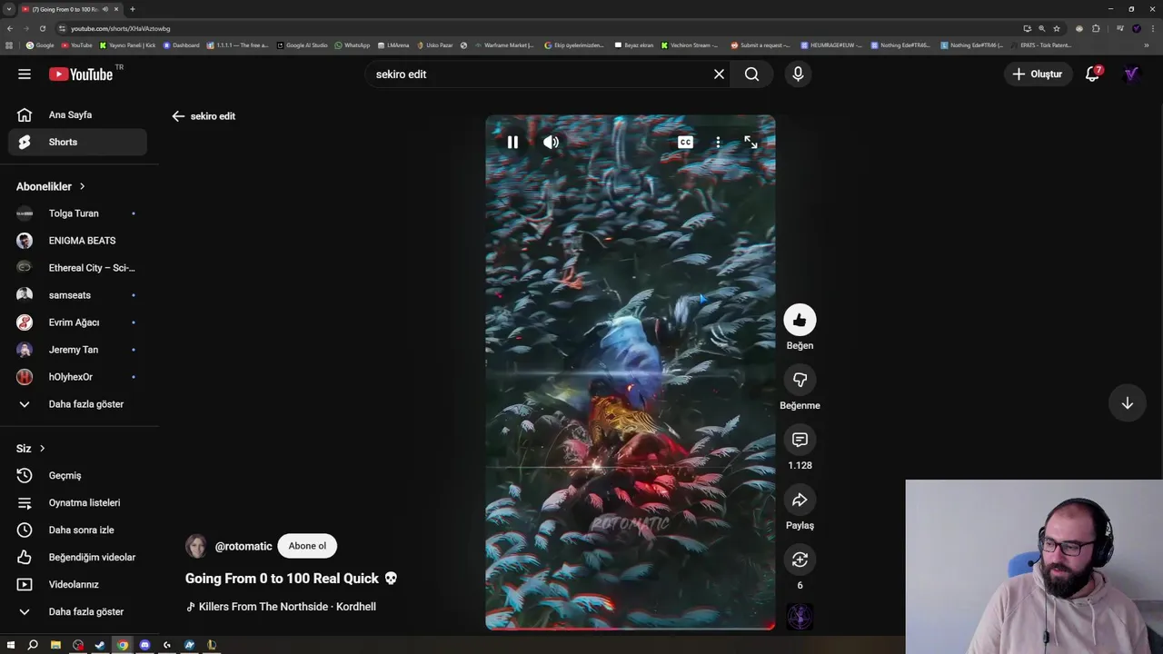Click the Short's red progress bar

(630, 627)
